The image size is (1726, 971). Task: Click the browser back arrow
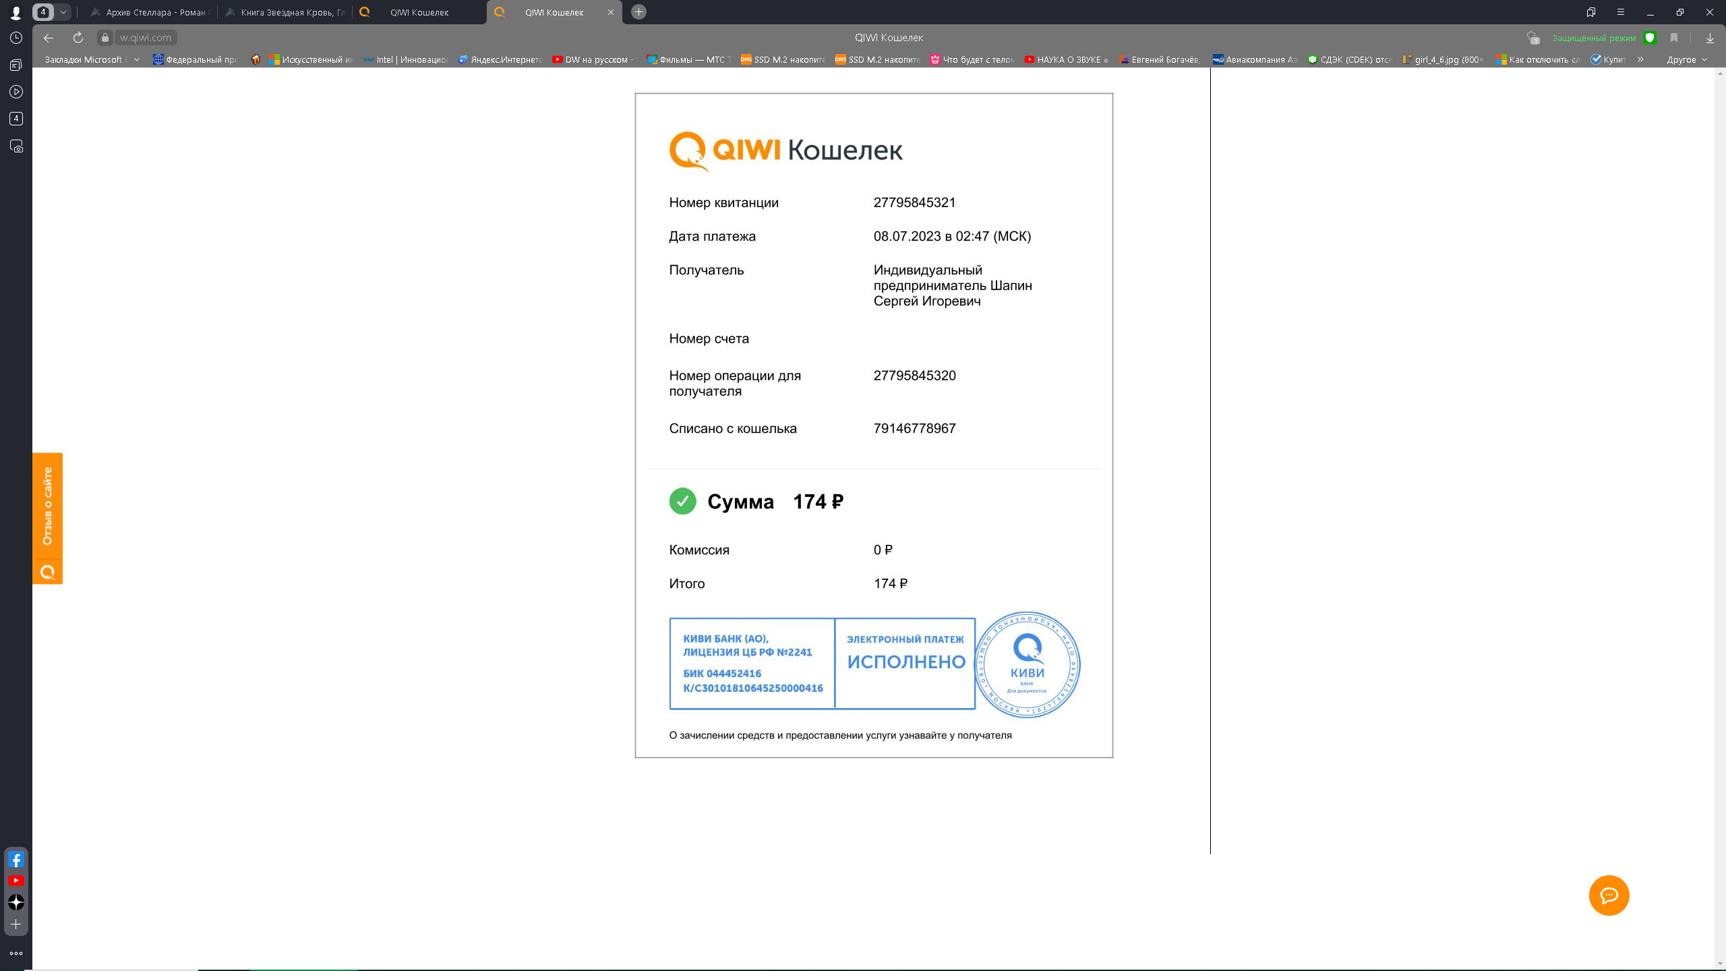(49, 38)
